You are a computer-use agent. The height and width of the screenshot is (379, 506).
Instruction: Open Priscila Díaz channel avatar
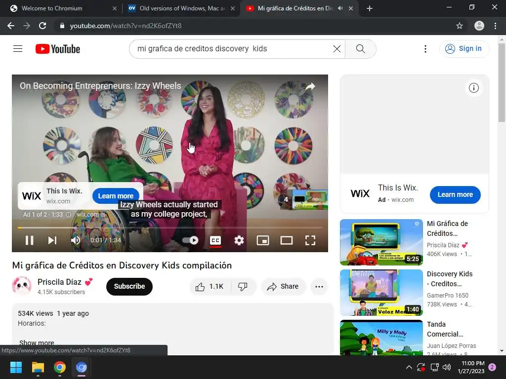point(22,286)
